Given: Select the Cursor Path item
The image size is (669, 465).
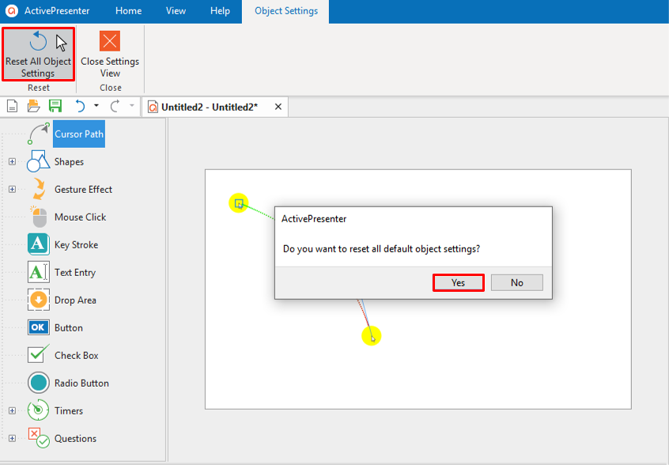Looking at the screenshot, I should (x=78, y=134).
